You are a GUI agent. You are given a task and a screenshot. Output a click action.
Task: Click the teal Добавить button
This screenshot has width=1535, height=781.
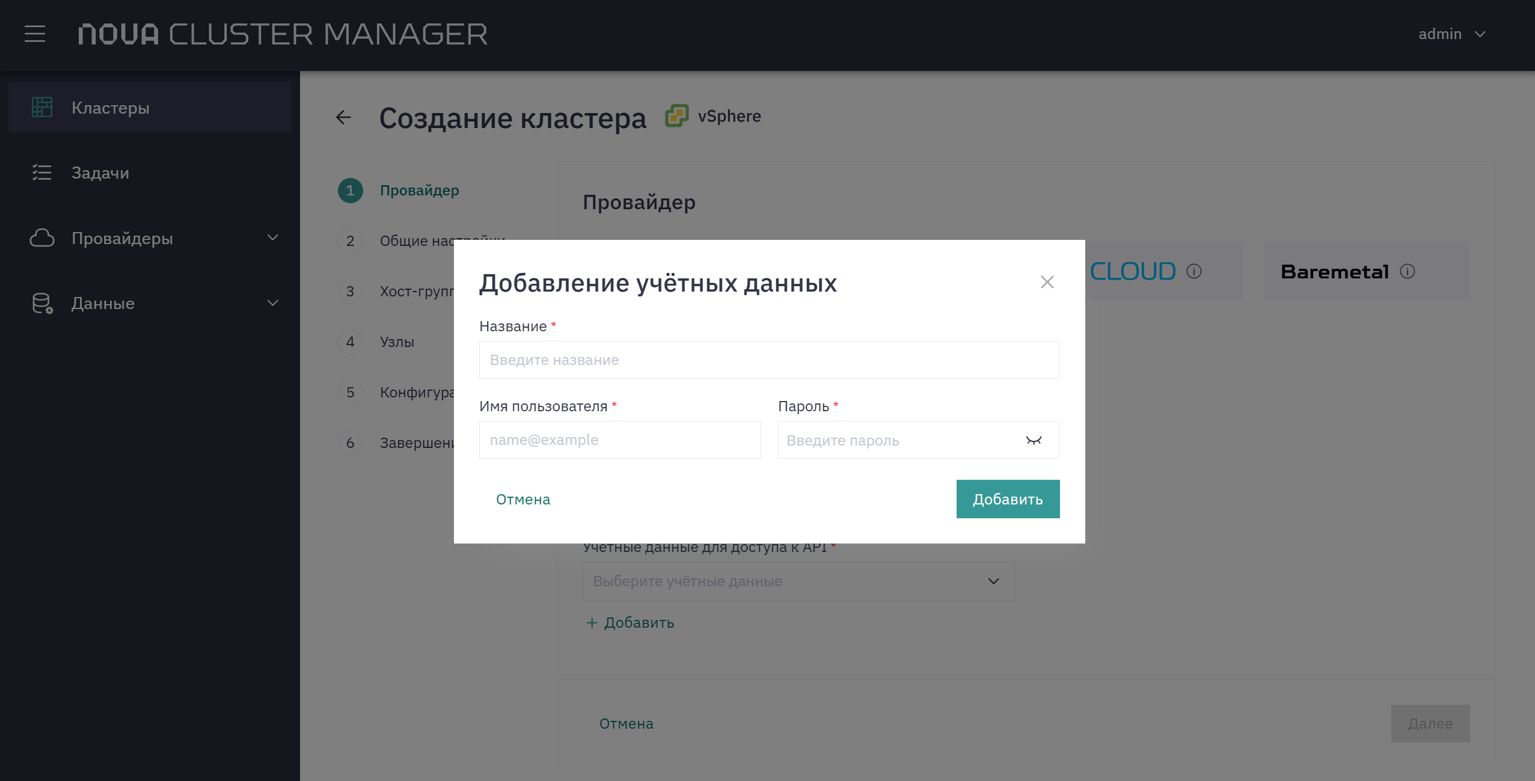pyautogui.click(x=1008, y=499)
